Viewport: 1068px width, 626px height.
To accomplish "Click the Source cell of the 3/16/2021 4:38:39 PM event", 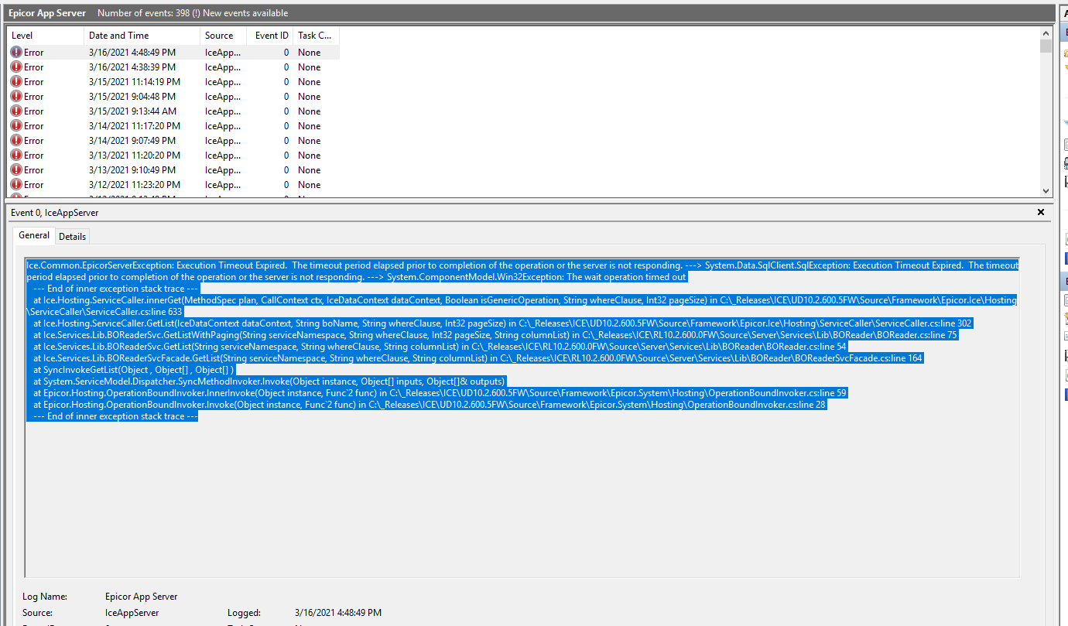I will click(223, 67).
